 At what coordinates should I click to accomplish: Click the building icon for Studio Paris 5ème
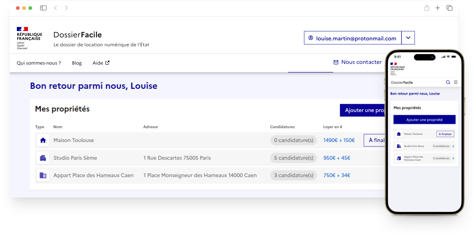[43, 158]
